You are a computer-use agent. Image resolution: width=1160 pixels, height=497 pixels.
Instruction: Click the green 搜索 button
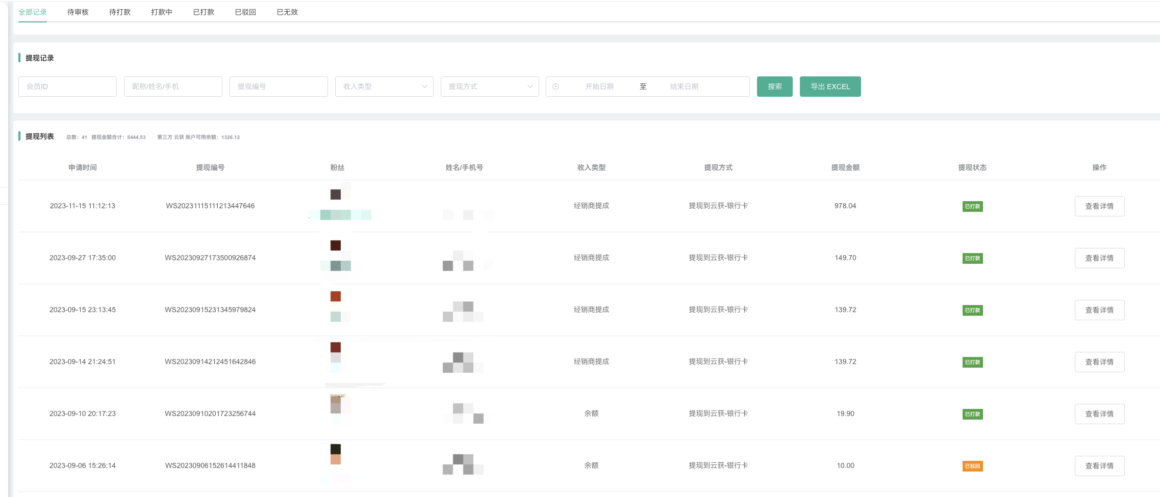pyautogui.click(x=774, y=87)
